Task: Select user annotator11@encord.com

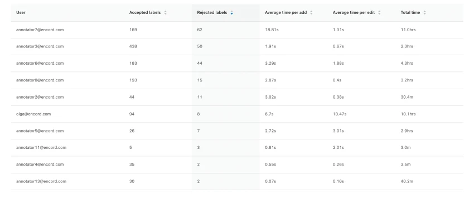Action: click(41, 148)
